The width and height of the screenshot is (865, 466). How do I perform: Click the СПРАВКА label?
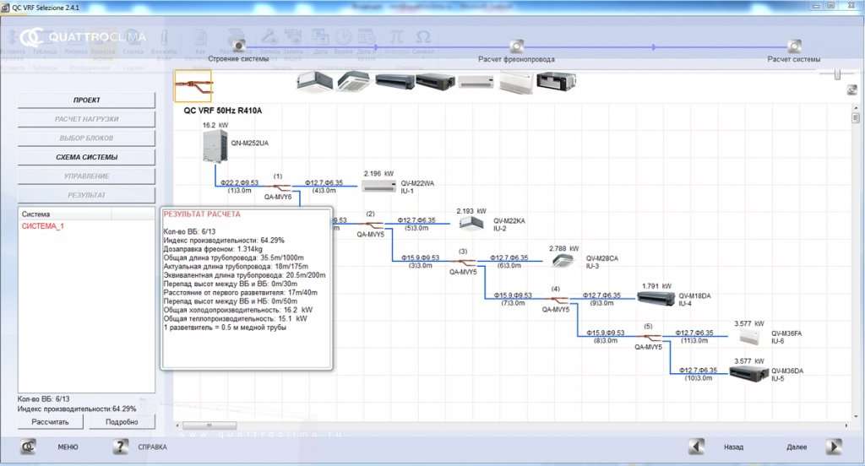pyautogui.click(x=152, y=447)
